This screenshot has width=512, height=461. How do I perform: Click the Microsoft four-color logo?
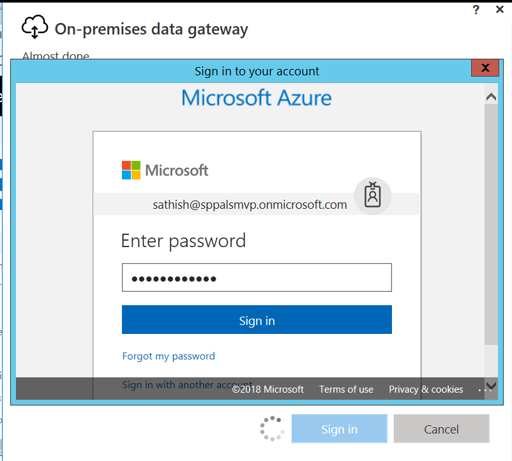coord(131,170)
